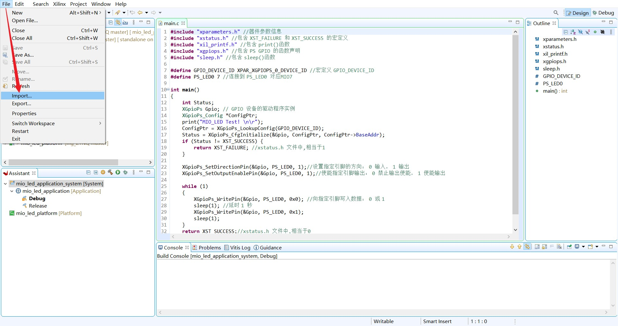Viewport: 618px width, 326px height.
Task: Toggle Hide Static Members in Outline
Action: point(588,32)
